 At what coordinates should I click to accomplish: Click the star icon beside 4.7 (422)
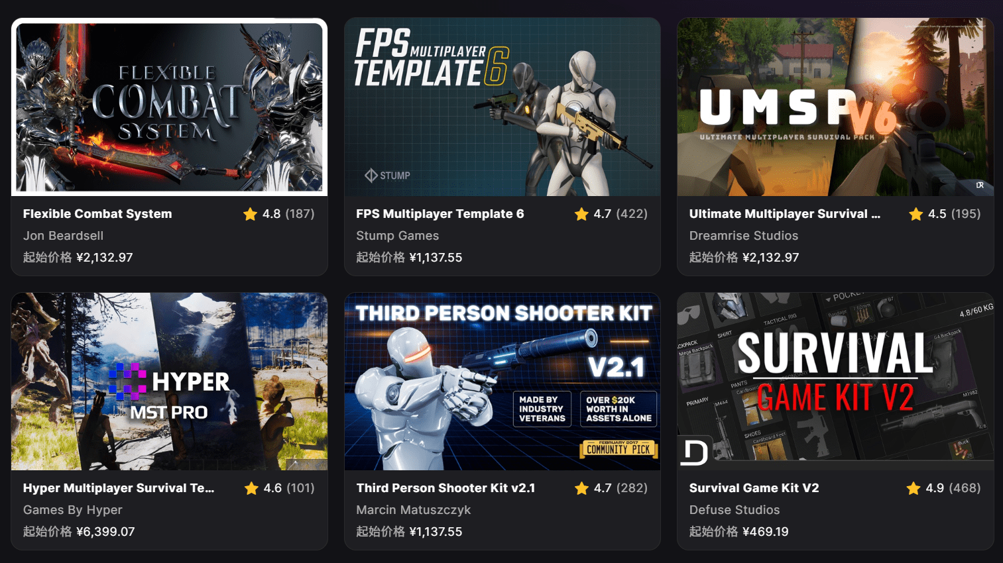pos(581,214)
